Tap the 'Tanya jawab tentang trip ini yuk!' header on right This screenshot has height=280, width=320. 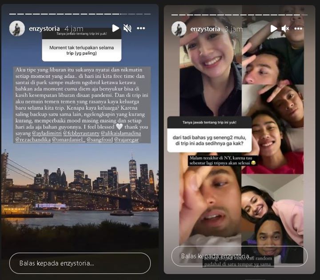pyautogui.click(x=209, y=123)
